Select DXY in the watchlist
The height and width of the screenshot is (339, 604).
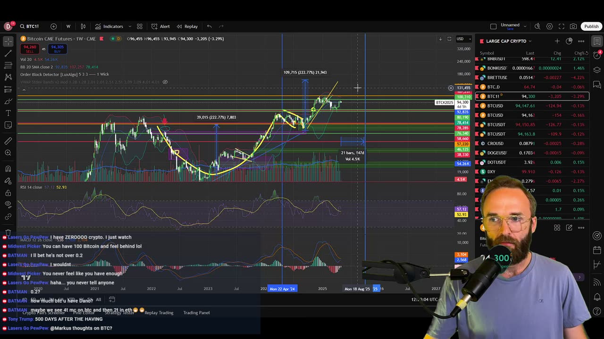click(532, 171)
